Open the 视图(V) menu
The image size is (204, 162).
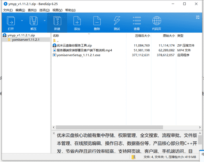coord(57,10)
